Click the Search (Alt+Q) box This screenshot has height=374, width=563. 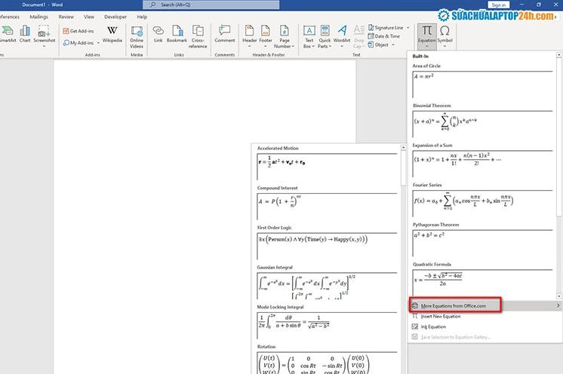click(x=211, y=5)
